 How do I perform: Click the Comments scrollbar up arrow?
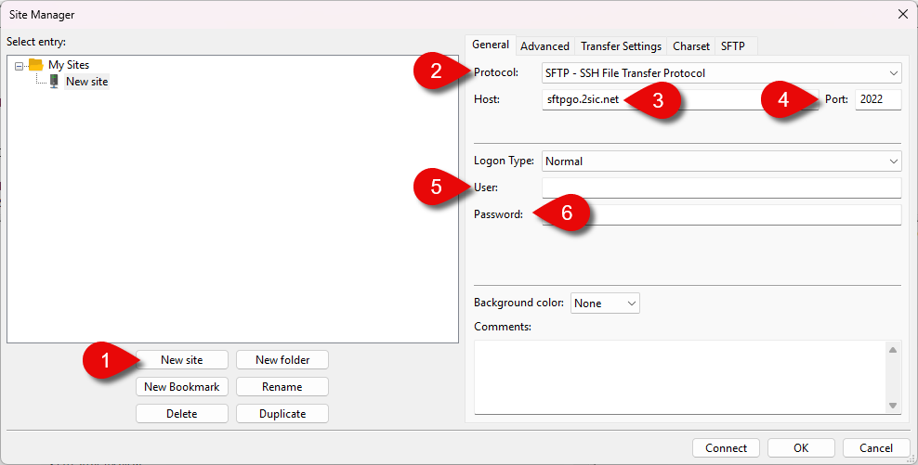[x=893, y=350]
